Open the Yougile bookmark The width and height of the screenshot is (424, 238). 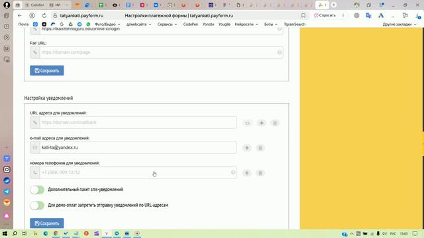pos(225,24)
